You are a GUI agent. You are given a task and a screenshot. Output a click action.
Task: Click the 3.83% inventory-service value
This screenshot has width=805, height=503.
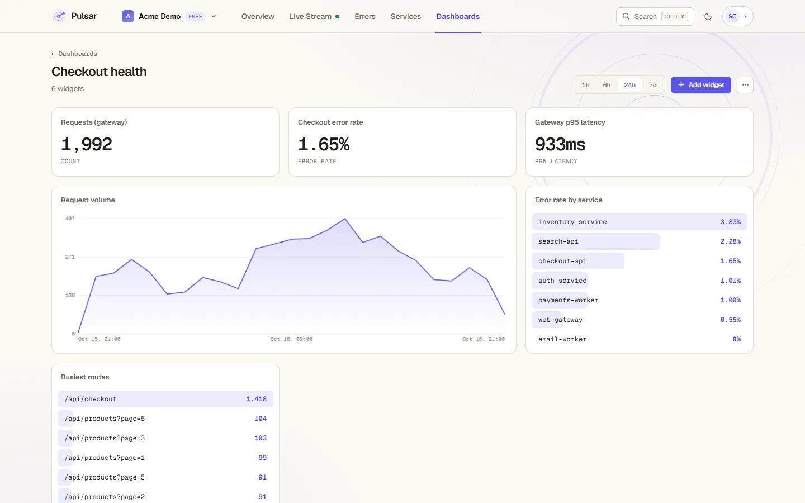pos(731,222)
